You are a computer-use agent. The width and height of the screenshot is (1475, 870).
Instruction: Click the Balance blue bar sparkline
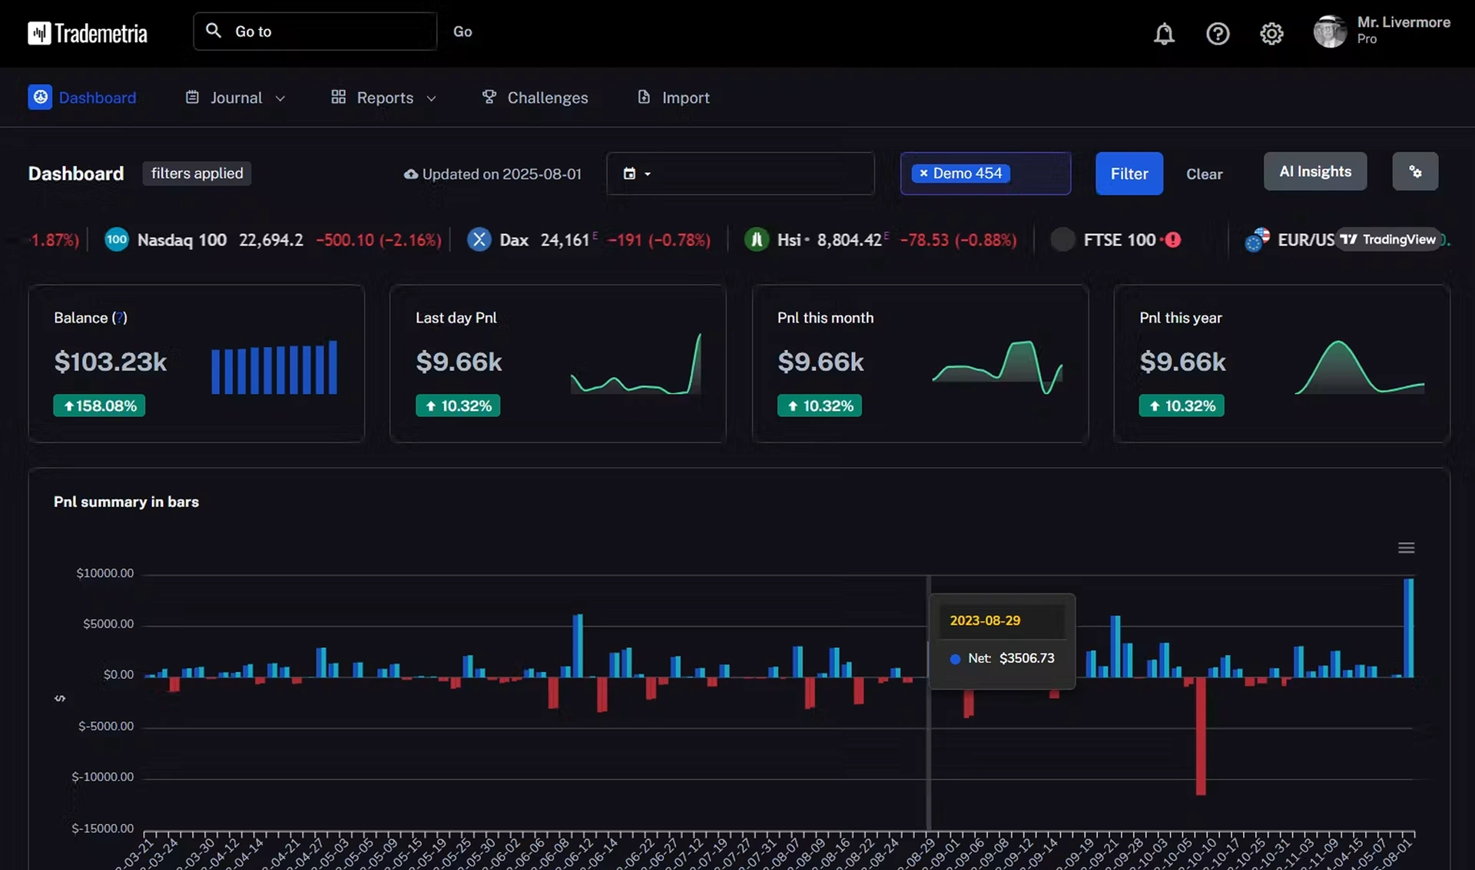click(x=274, y=367)
